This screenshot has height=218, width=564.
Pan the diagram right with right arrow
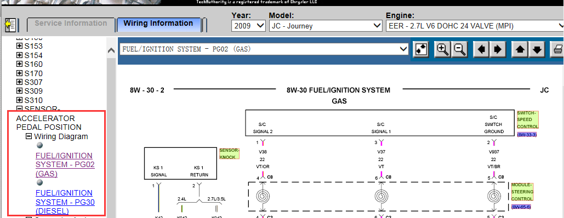click(x=498, y=49)
